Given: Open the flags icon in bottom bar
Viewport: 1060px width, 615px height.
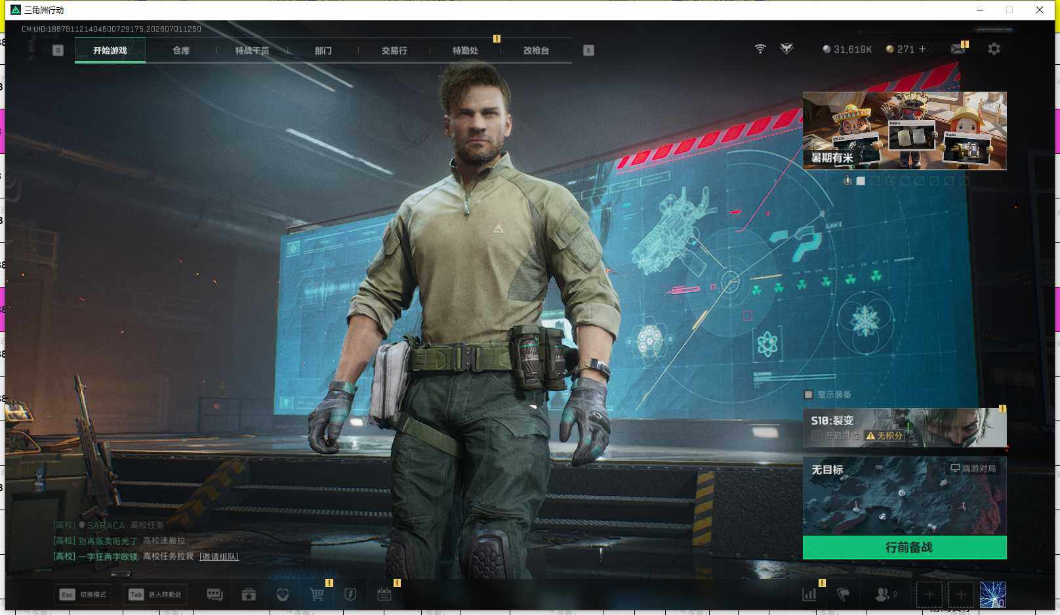Looking at the screenshot, I should click(x=844, y=595).
